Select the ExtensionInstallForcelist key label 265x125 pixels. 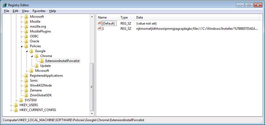pos(62,61)
